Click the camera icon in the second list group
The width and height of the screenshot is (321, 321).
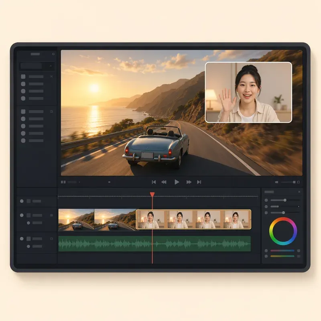[51, 112]
